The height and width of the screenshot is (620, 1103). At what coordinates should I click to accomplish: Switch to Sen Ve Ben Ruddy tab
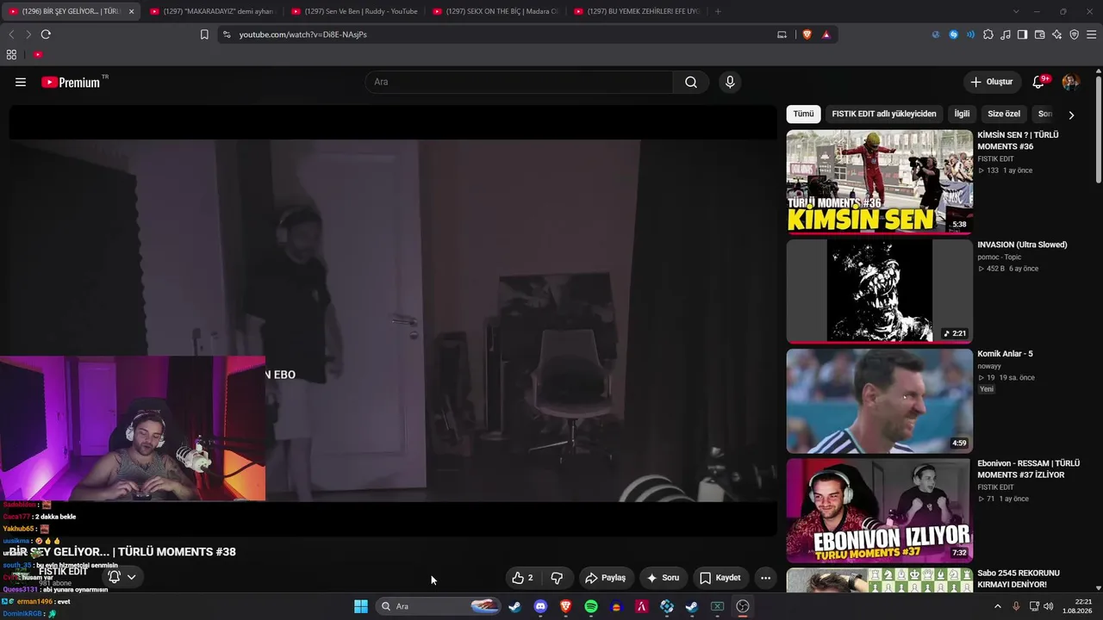tap(353, 11)
